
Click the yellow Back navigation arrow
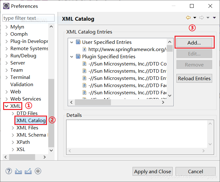[x=188, y=18]
